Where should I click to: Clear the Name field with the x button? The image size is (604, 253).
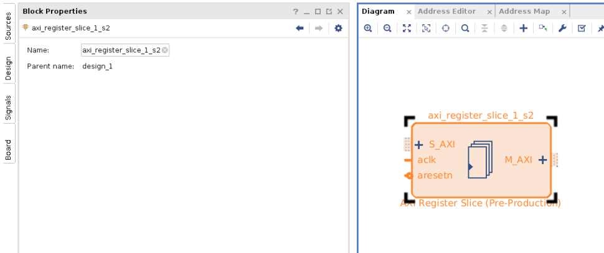click(164, 50)
